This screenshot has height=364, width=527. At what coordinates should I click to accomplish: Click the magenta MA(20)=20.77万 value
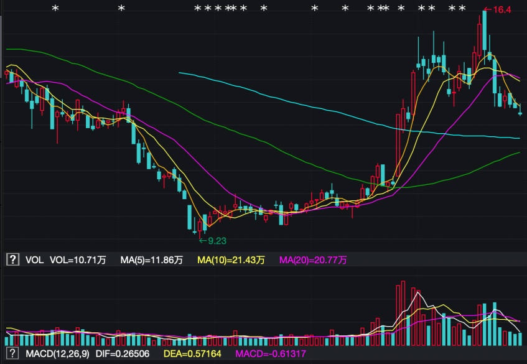pyautogui.click(x=313, y=260)
